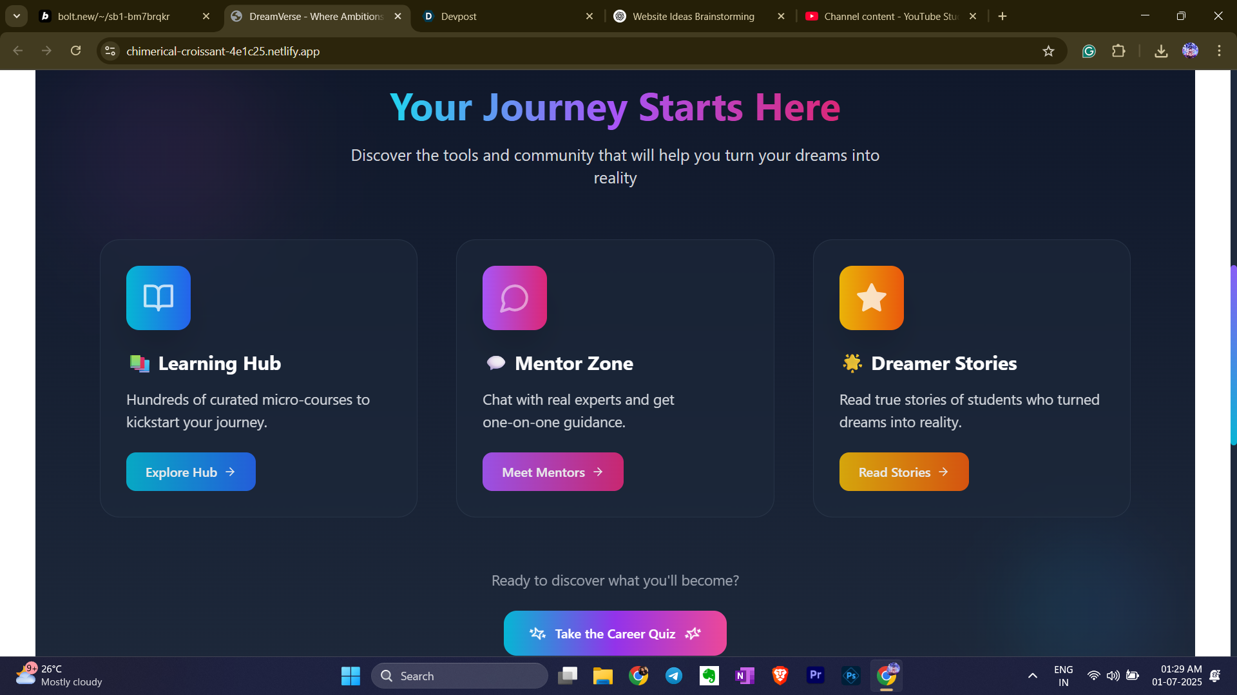This screenshot has width=1237, height=695.
Task: Click the Windows taskbar Search box
Action: tap(459, 676)
